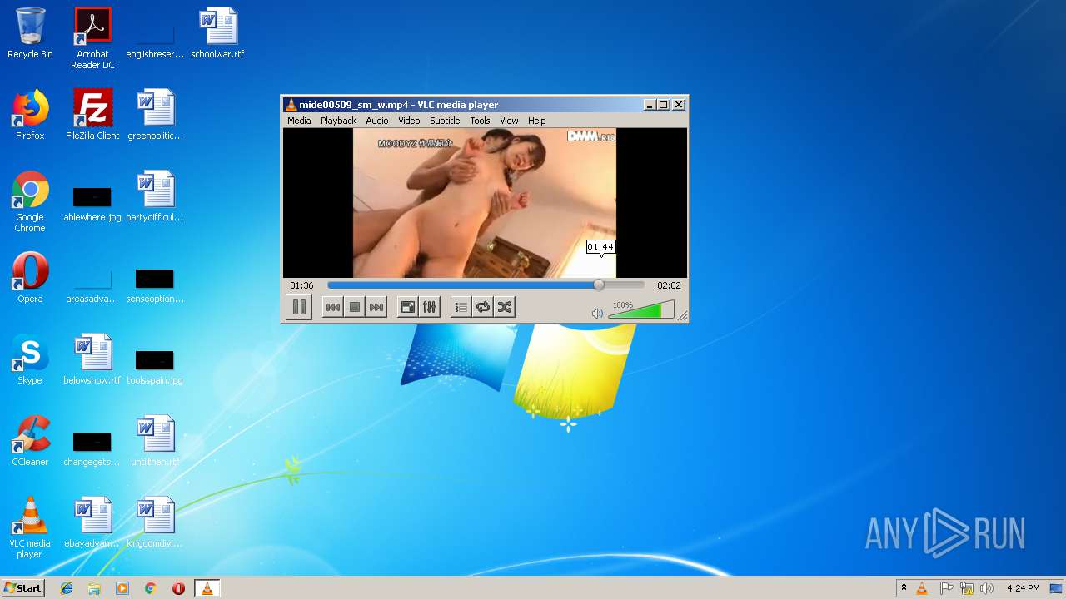The height and width of the screenshot is (599, 1066).
Task: Select the Firefox desktop shortcut
Action: pyautogui.click(x=30, y=115)
